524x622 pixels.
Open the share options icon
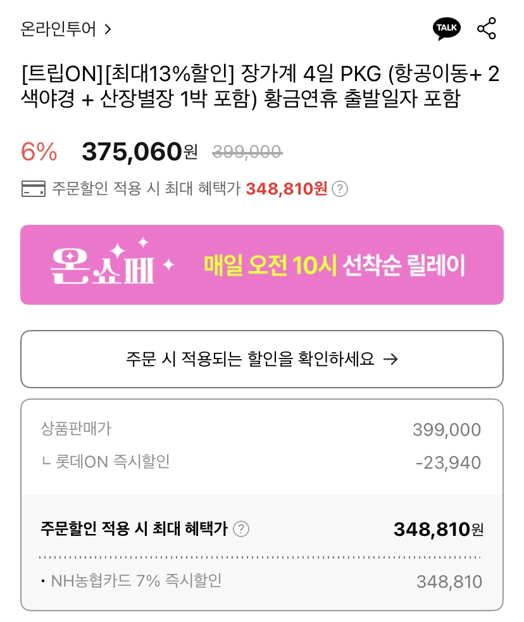[x=486, y=29]
